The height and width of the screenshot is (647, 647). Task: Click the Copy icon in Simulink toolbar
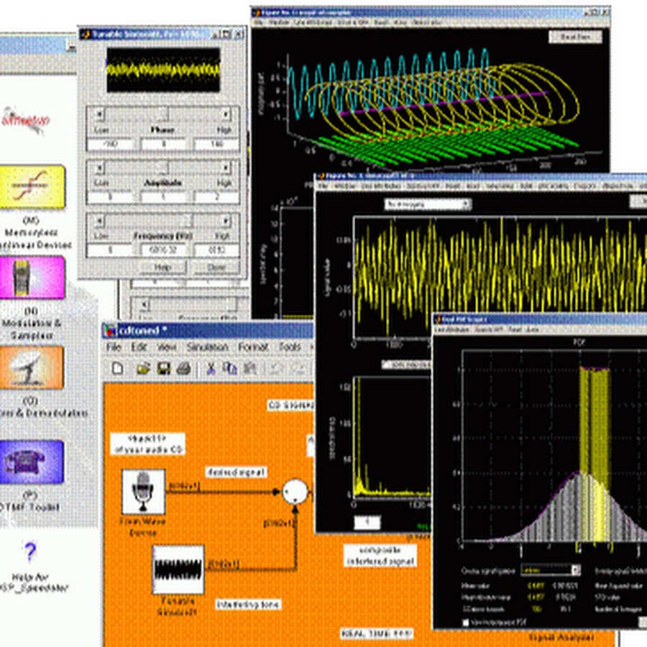click(x=230, y=368)
